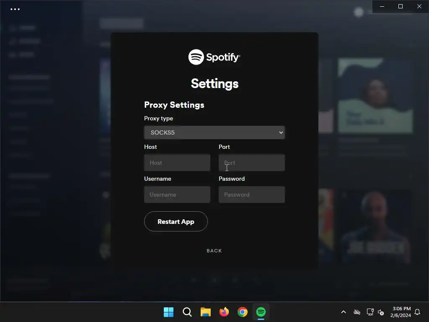Click the Restart App button
Viewport: 429px width, 322px height.
coord(176,221)
